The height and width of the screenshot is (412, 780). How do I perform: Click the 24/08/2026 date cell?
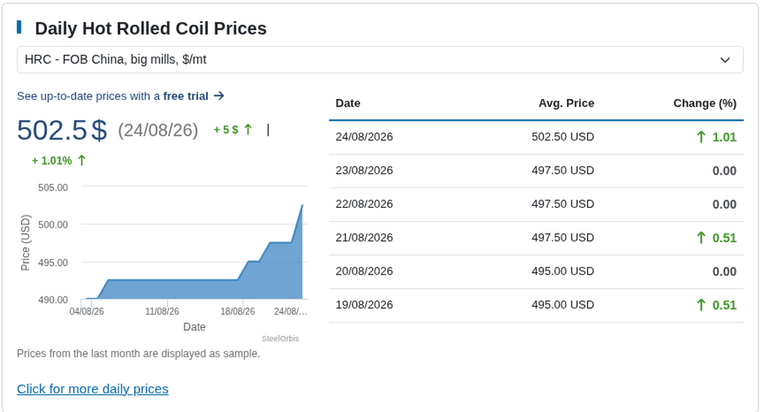coord(364,137)
